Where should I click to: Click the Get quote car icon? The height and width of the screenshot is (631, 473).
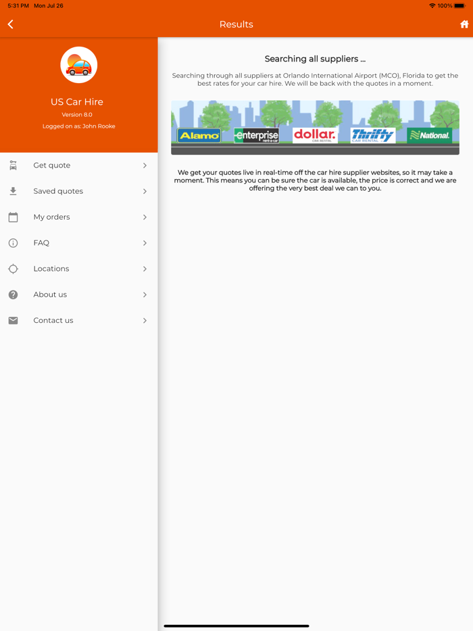14,166
